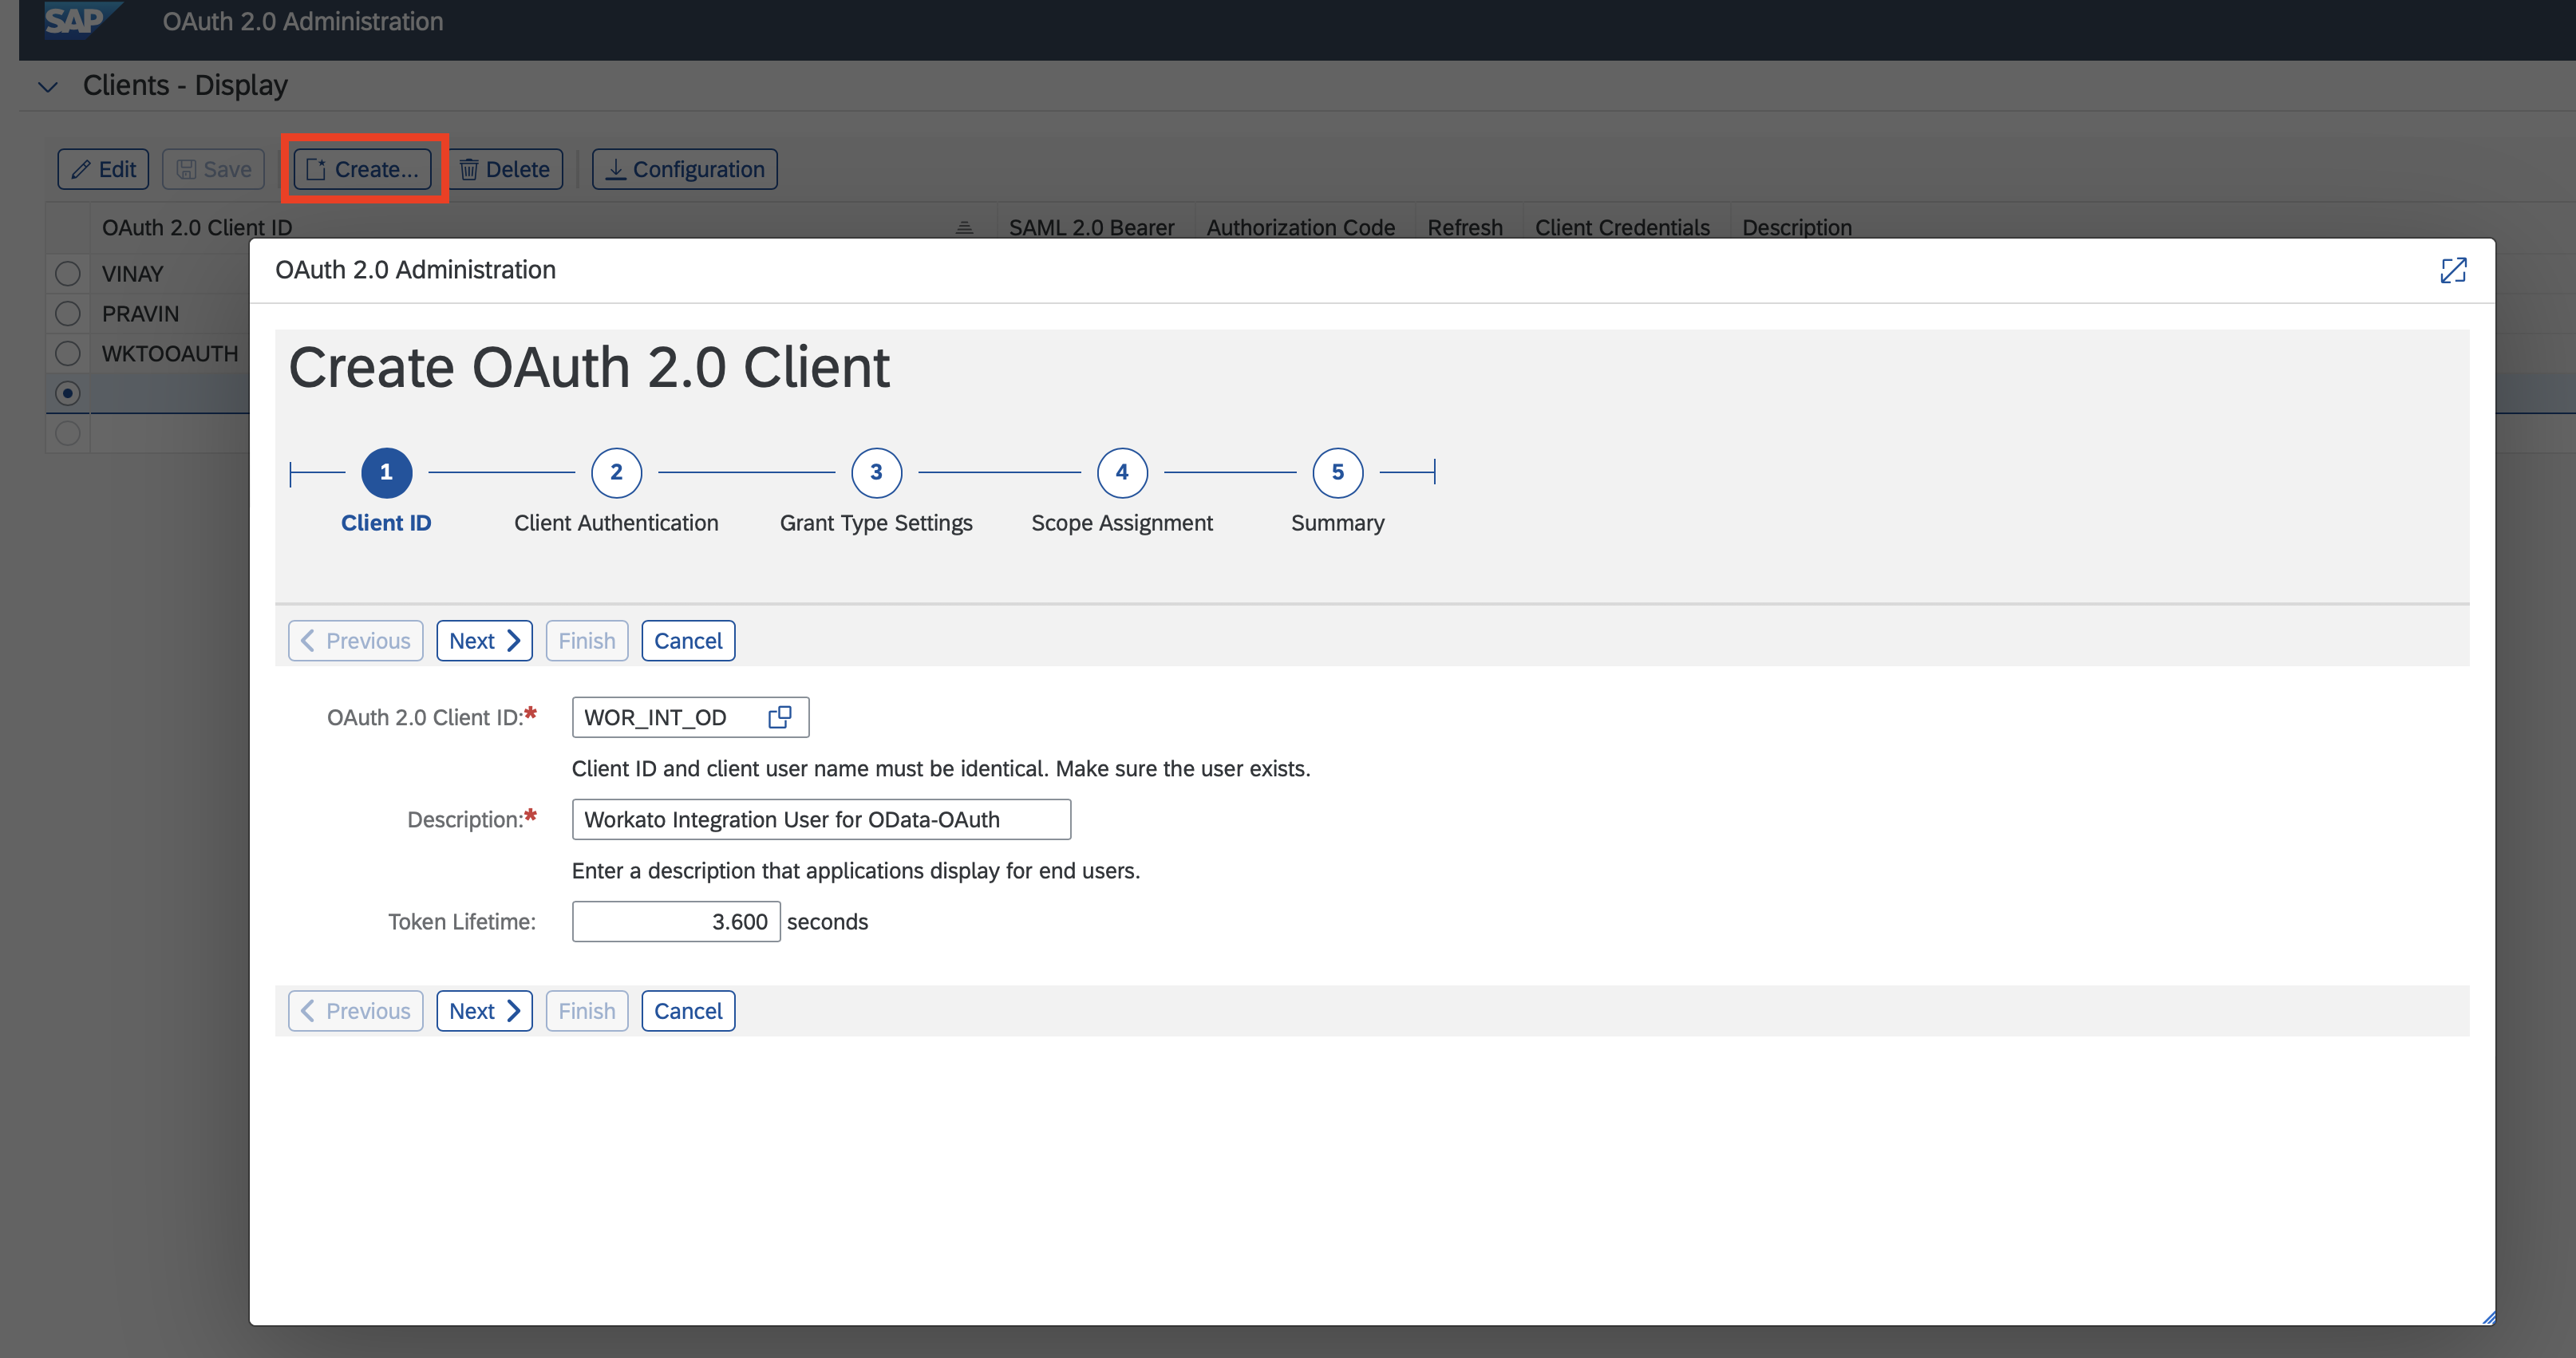Screen dimensions: 2576x1358
Task: Click the Next button to proceed
Action: pyautogui.click(x=485, y=641)
